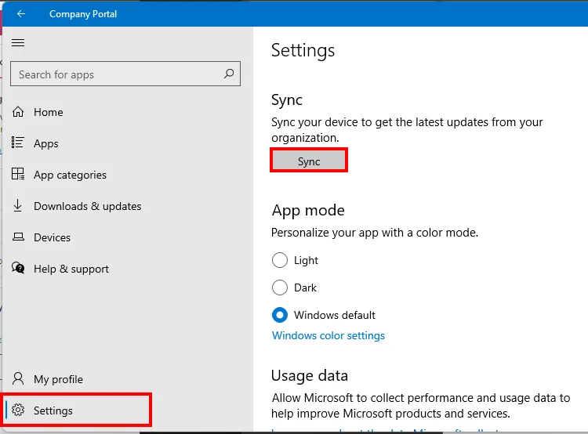Click the Company Portal title text
This screenshot has width=588, height=434.
pyautogui.click(x=83, y=14)
